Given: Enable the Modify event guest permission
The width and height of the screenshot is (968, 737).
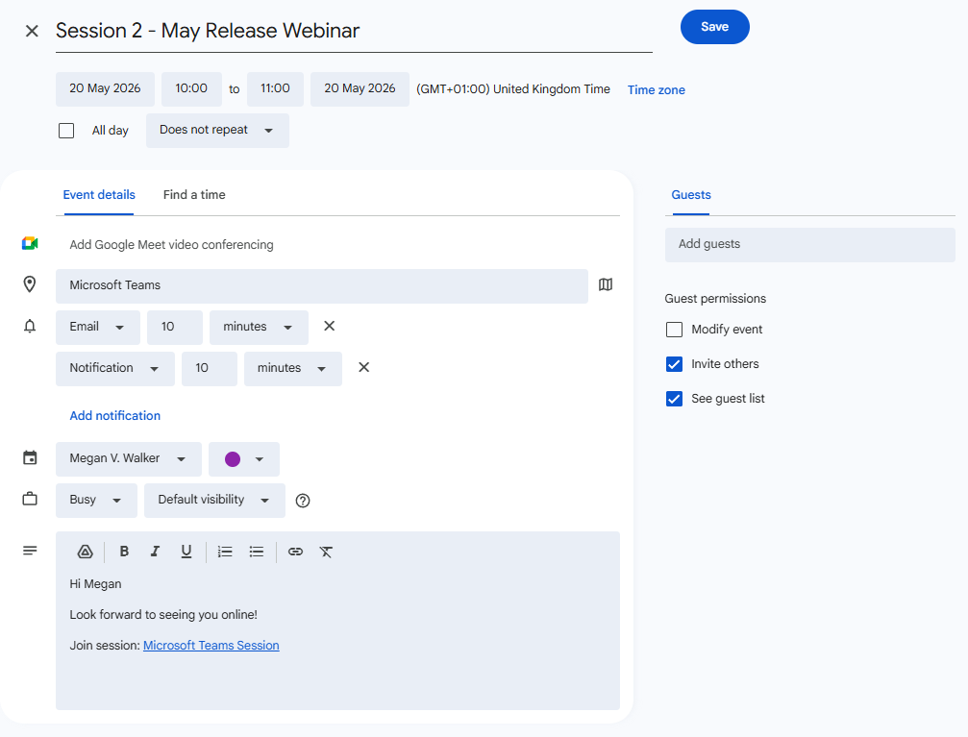Looking at the screenshot, I should [674, 330].
